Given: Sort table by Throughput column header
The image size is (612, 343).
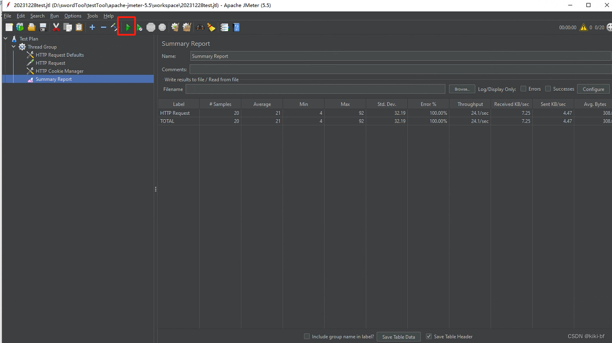Looking at the screenshot, I should click(x=470, y=104).
